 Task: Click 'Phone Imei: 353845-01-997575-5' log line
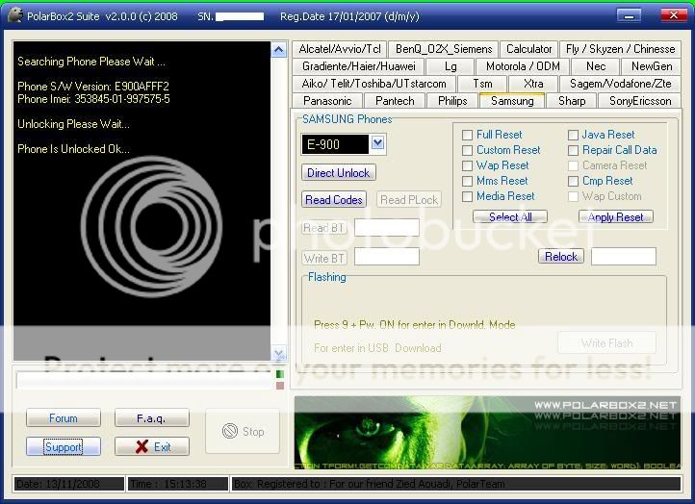click(93, 99)
